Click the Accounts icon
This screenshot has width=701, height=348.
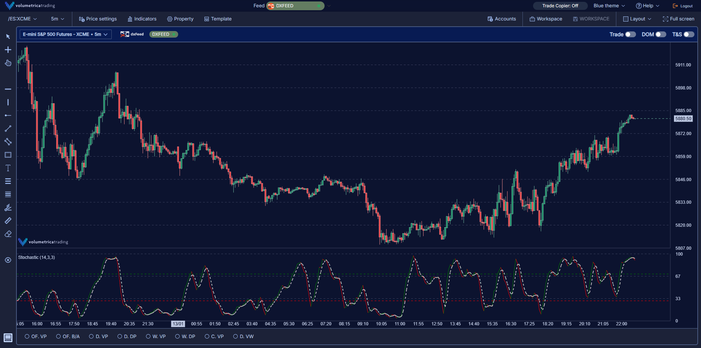coord(490,19)
